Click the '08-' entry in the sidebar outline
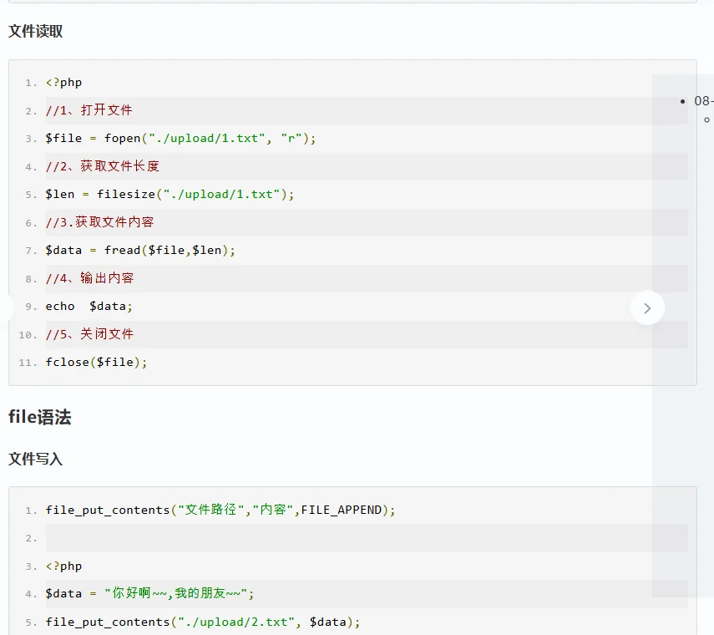This screenshot has height=635, width=714. (703, 101)
